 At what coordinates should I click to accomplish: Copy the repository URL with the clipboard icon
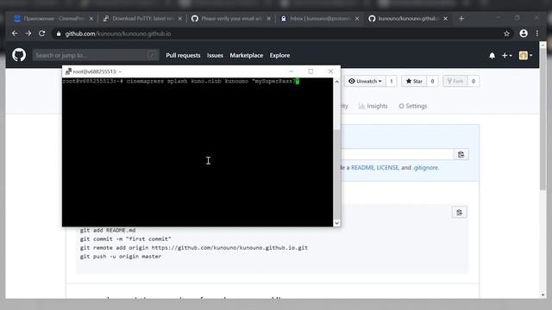coord(461,154)
